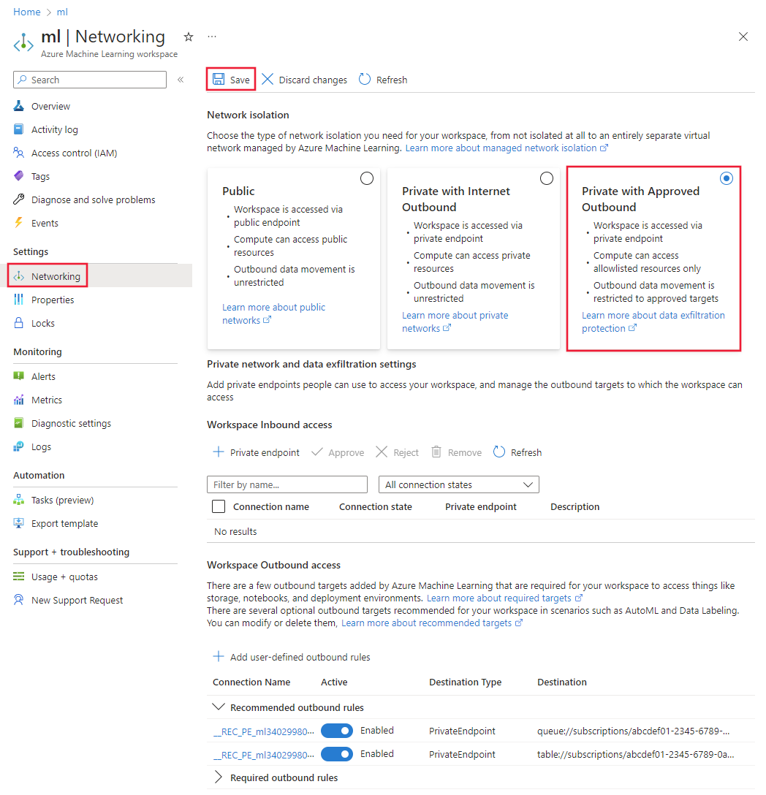Select Private with Internet Outbound radio button
Viewport: 766px width, 795px height.
[546, 178]
